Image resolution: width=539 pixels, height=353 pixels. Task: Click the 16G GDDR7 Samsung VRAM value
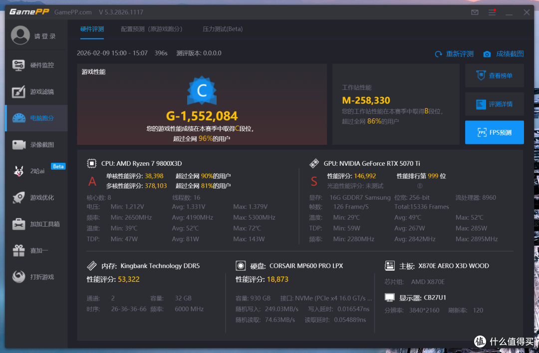click(x=360, y=198)
